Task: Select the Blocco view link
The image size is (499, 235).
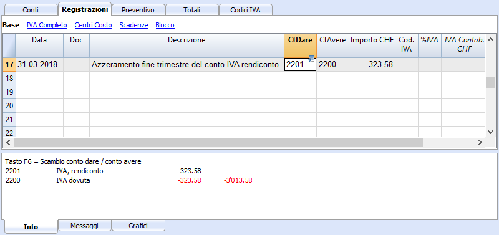Action: [165, 25]
